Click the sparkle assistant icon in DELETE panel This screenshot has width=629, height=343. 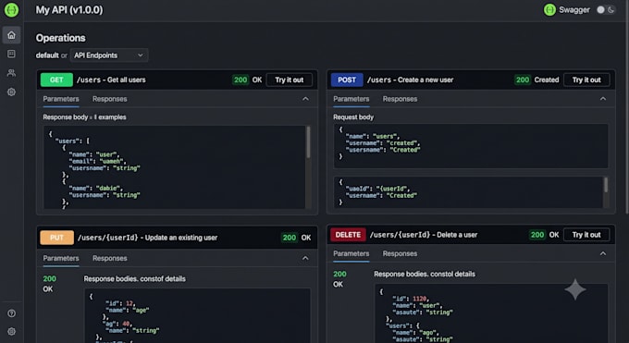(575, 289)
